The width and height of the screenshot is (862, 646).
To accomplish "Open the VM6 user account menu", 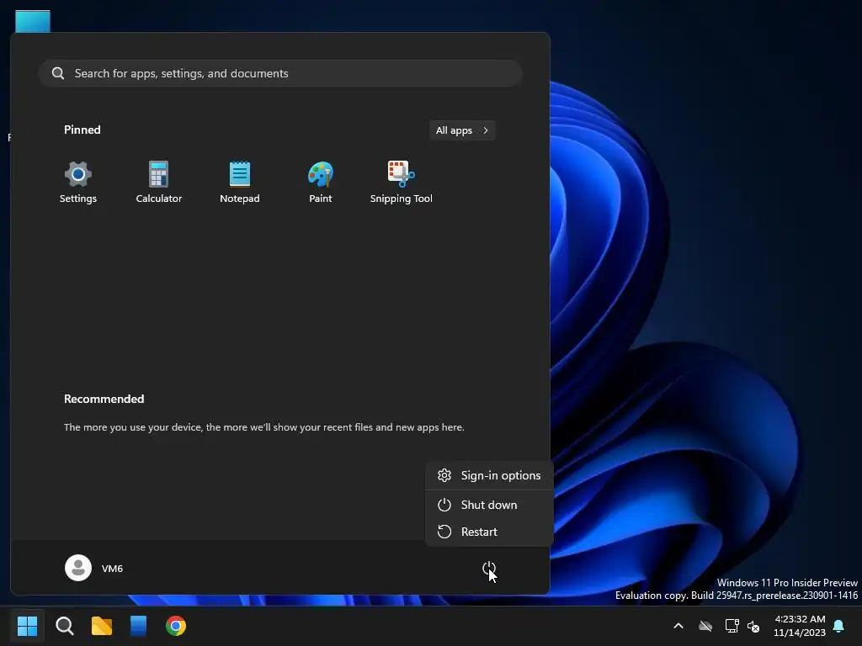I will click(x=94, y=568).
